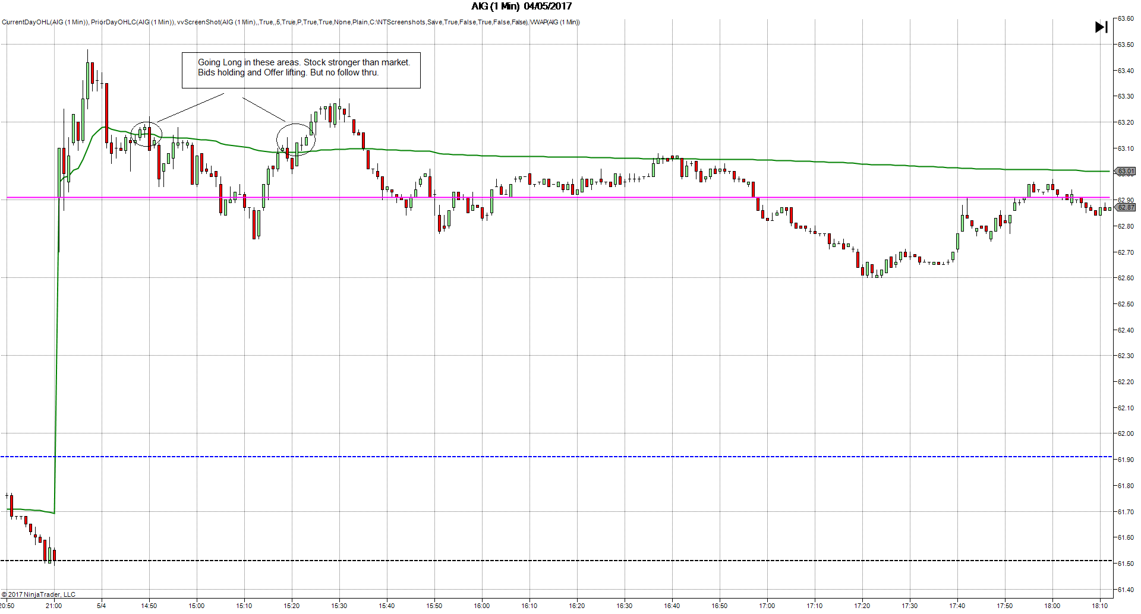
Task: Click the 15:10 time axis label
Action: pos(244,606)
